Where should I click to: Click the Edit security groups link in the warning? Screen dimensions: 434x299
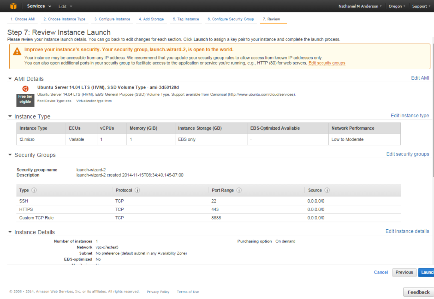click(x=327, y=63)
